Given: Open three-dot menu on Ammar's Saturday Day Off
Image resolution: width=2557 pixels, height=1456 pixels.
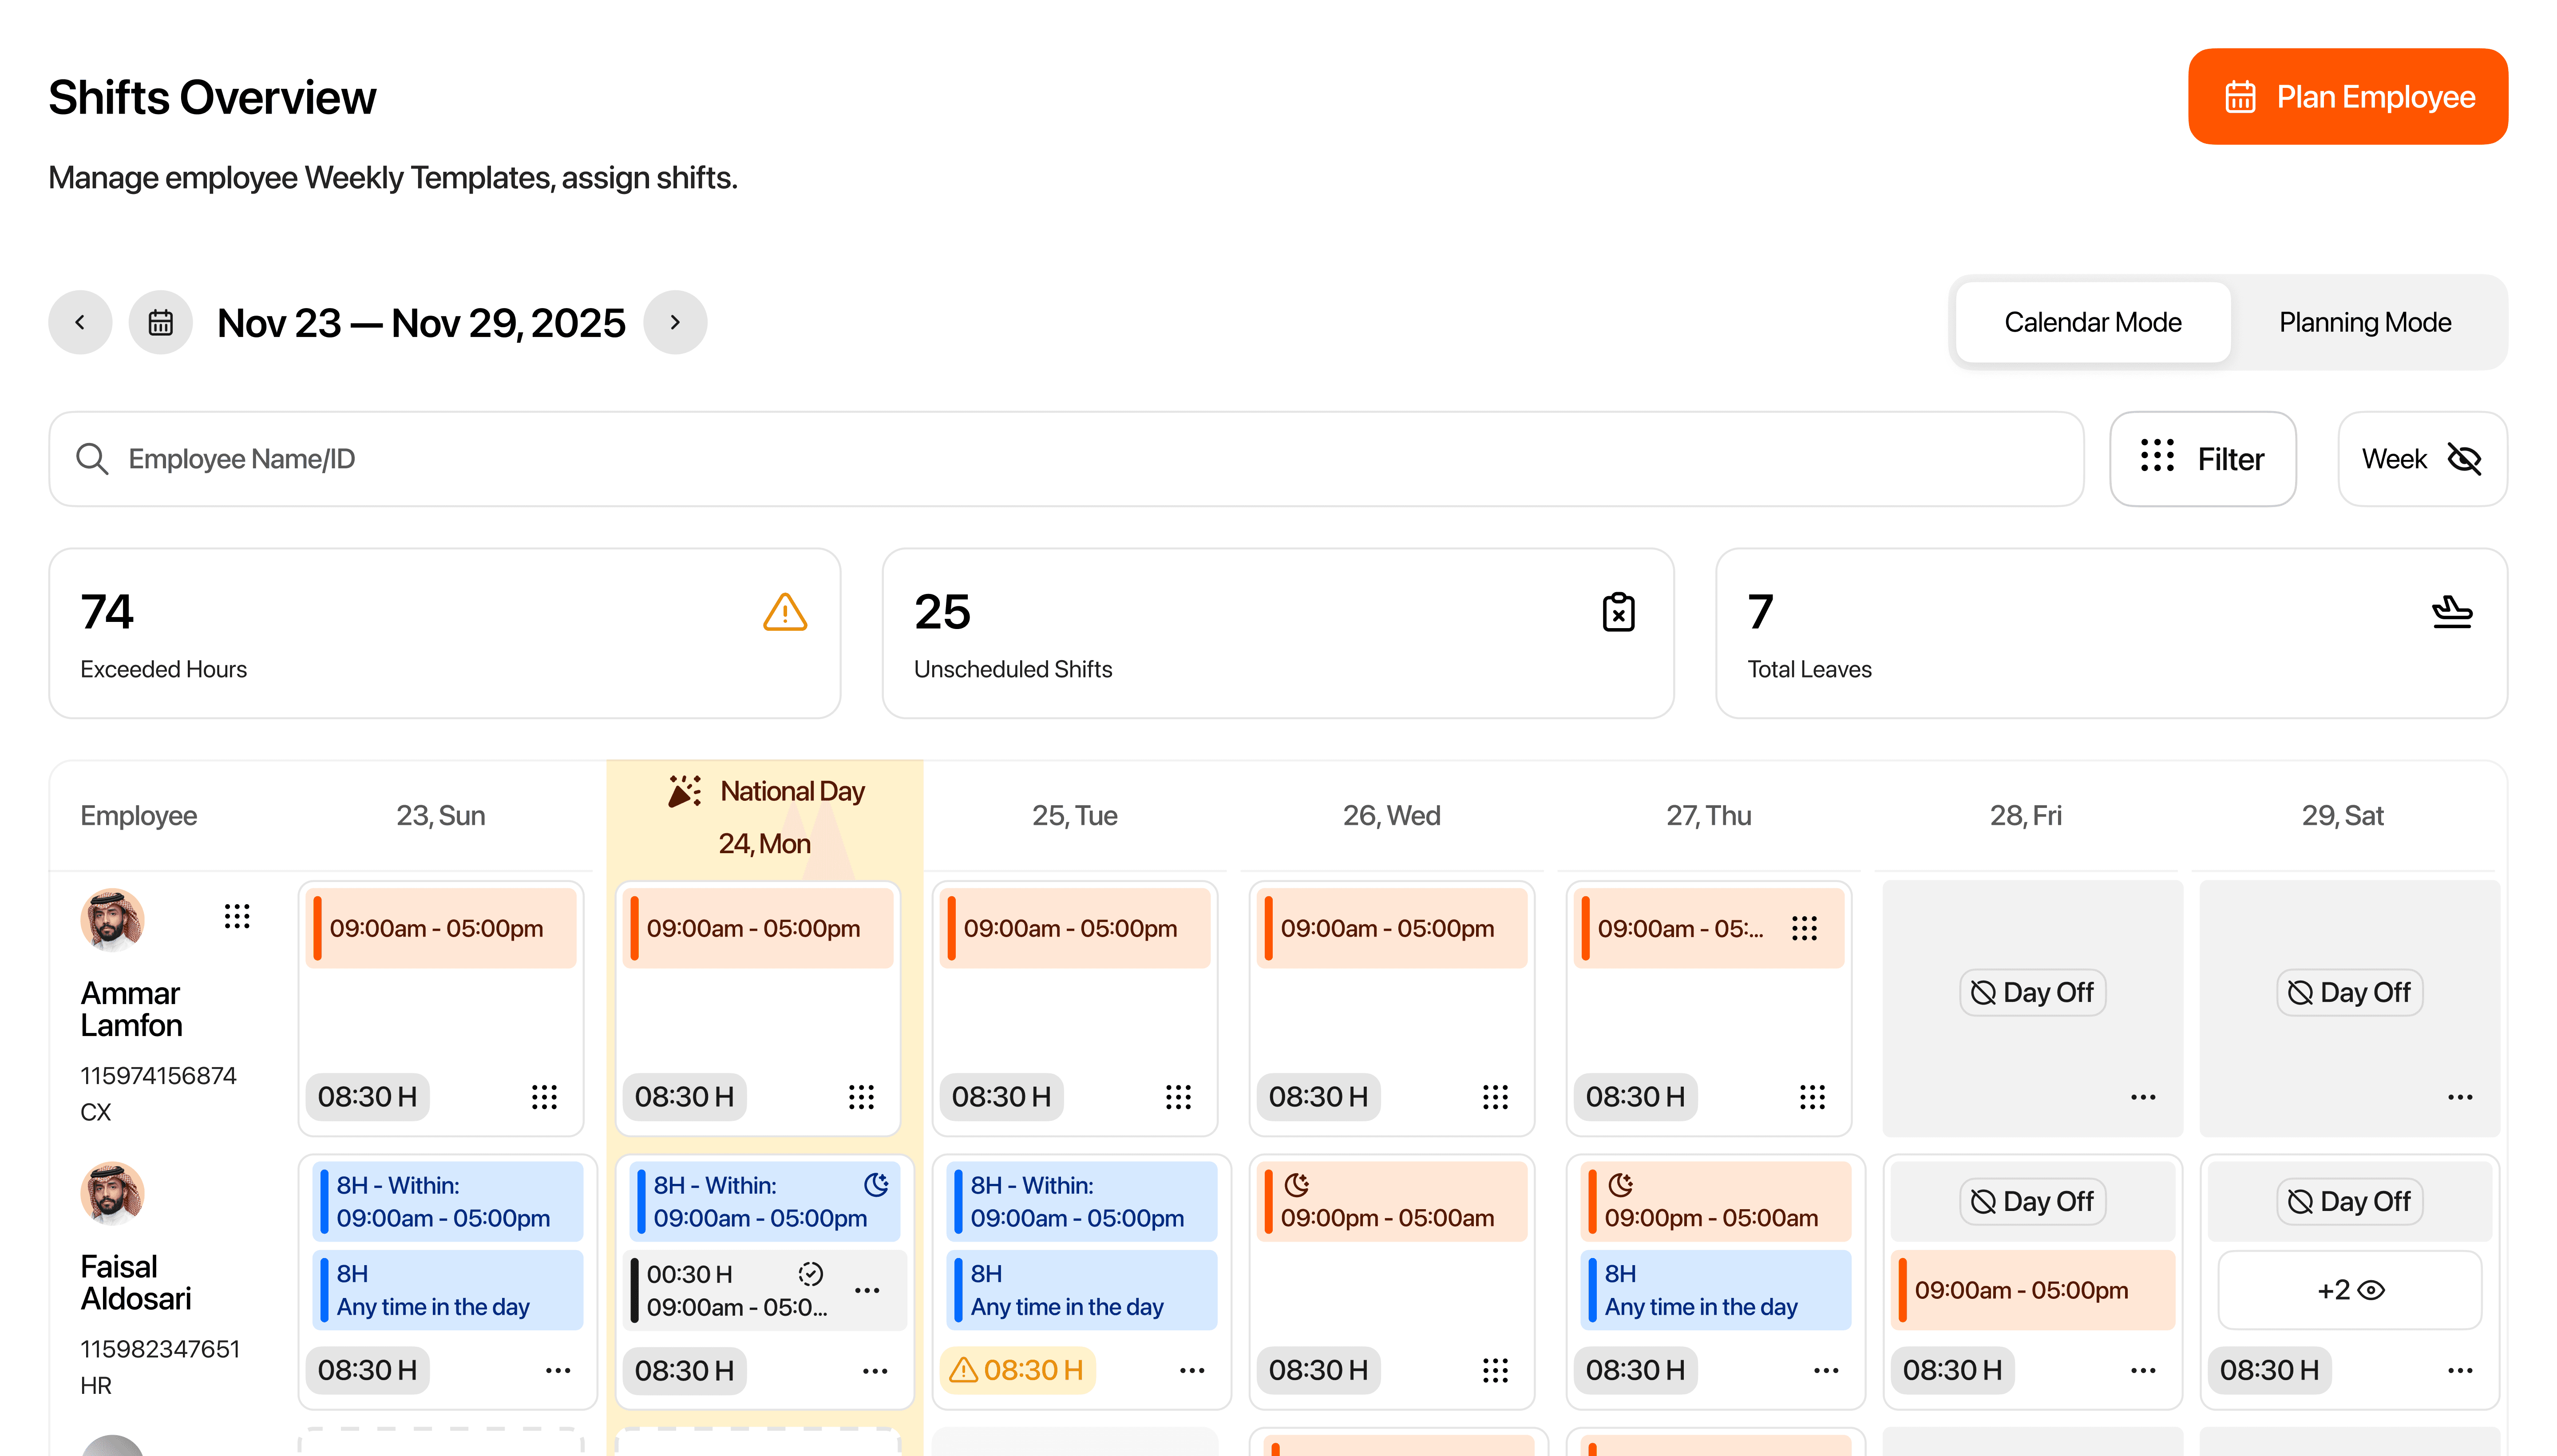Looking at the screenshot, I should tap(2459, 1097).
